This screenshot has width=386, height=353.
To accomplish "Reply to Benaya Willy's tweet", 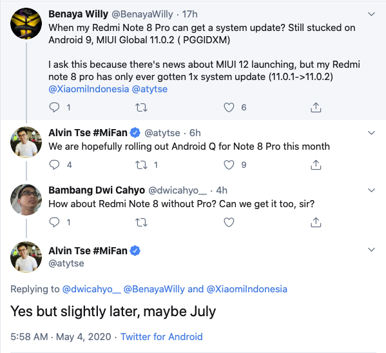I will coord(54,108).
